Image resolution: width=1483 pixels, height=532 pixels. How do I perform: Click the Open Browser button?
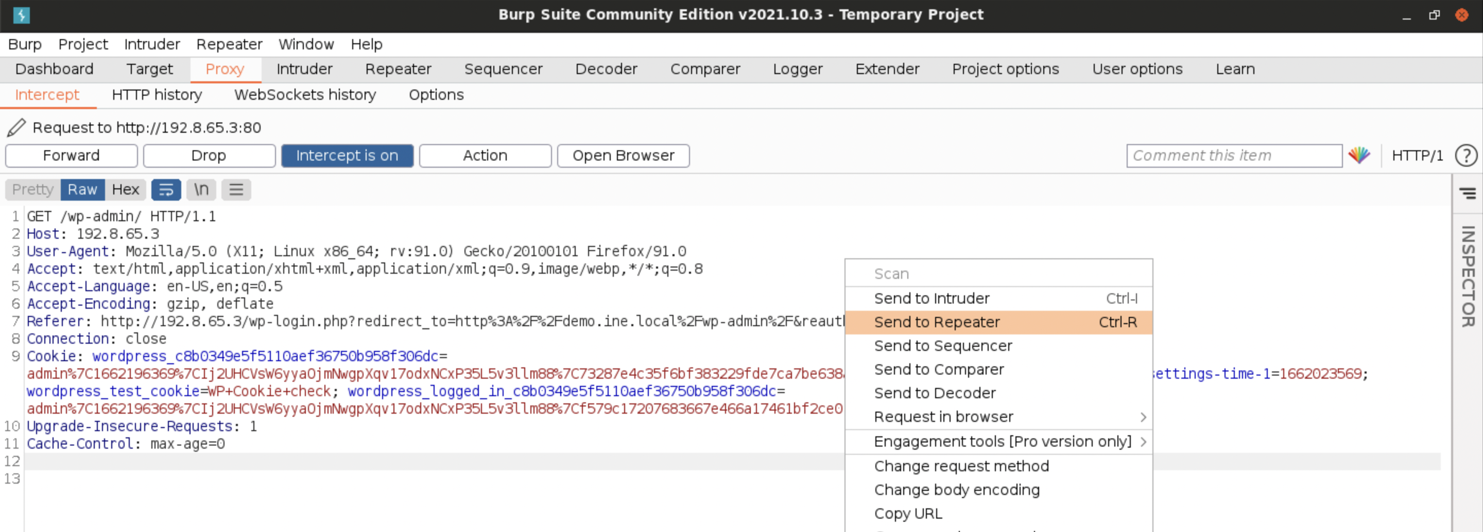(623, 155)
